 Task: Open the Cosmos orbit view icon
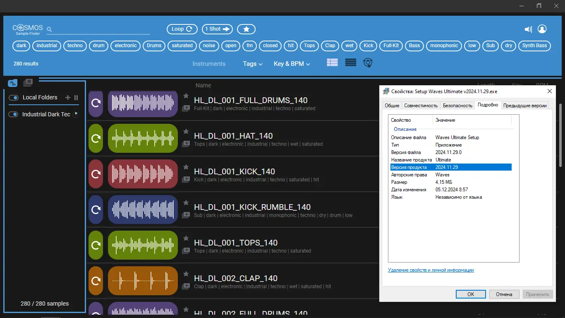[368, 63]
